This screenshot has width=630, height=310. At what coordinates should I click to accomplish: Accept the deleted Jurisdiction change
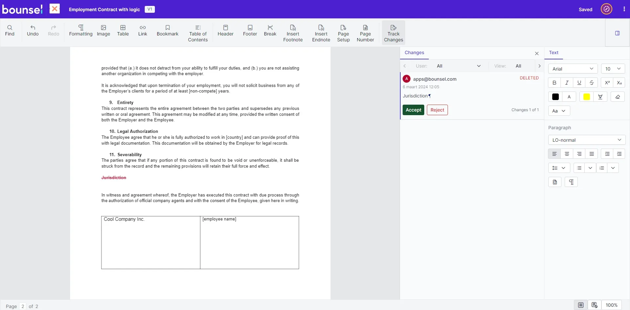tap(413, 110)
